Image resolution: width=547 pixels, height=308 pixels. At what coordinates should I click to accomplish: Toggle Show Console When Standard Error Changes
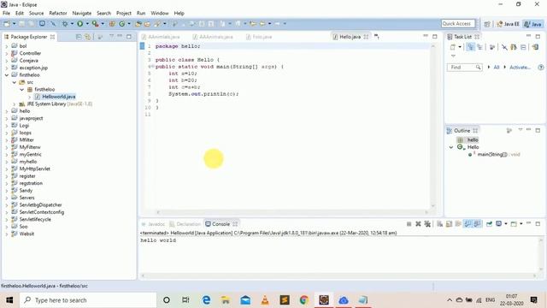[x=477, y=224]
